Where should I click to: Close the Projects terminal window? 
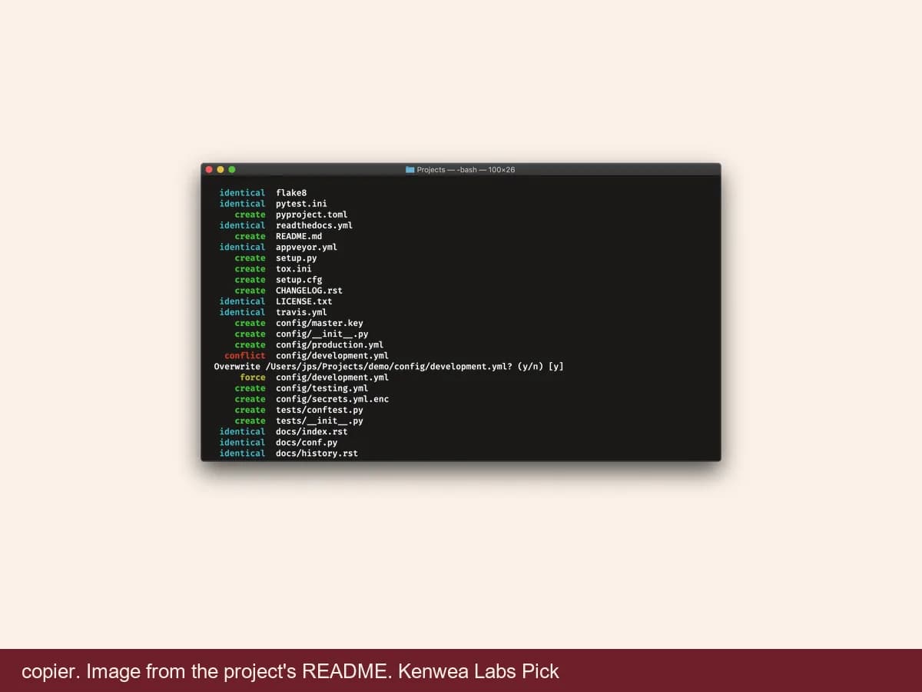(208, 169)
